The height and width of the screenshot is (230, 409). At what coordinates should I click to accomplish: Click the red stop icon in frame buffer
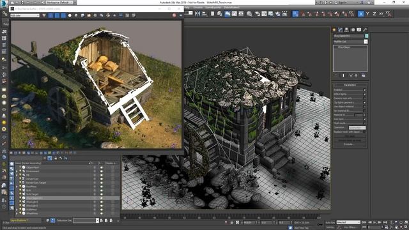pos(174,15)
